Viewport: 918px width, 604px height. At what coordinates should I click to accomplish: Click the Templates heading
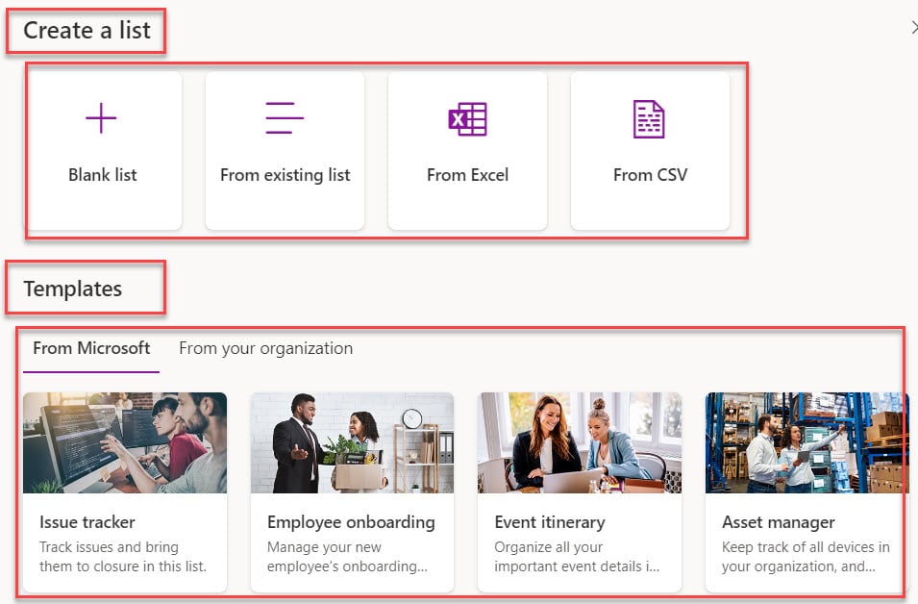73,289
